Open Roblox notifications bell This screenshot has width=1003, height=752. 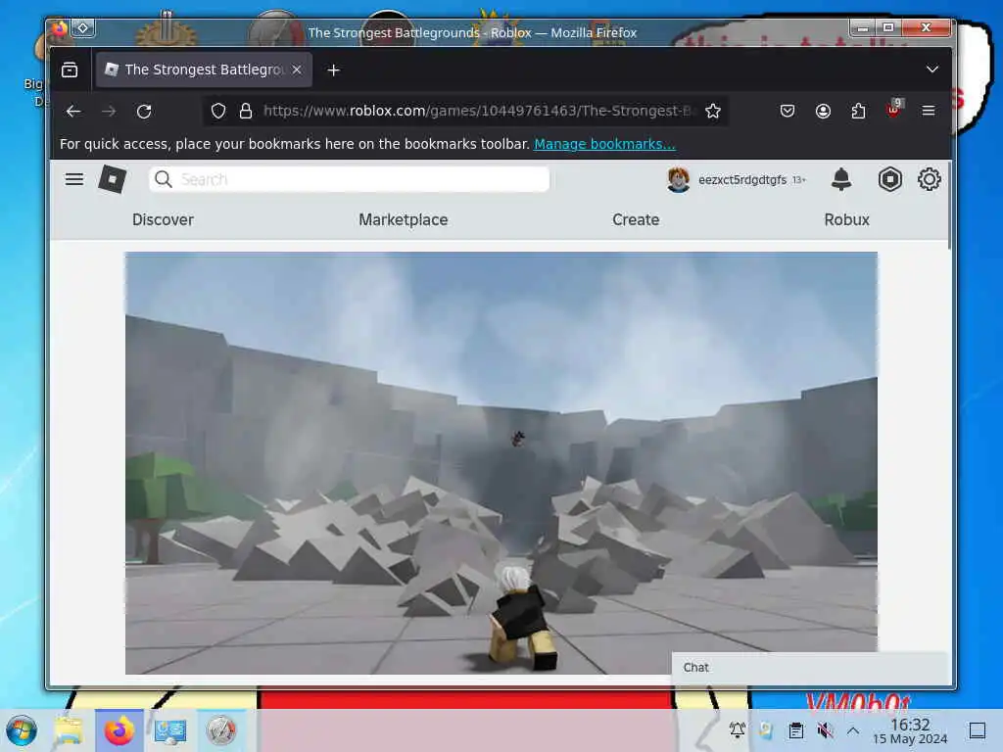[841, 180]
